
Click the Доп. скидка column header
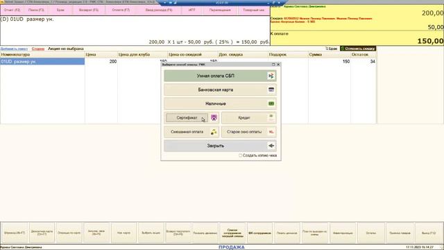coord(243,54)
